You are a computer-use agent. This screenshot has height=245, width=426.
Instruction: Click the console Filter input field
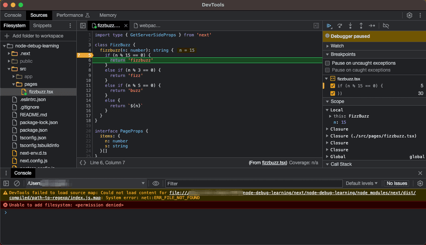coord(254,184)
